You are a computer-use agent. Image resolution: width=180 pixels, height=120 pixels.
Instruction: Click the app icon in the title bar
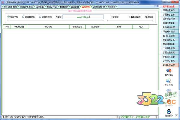(2, 2)
